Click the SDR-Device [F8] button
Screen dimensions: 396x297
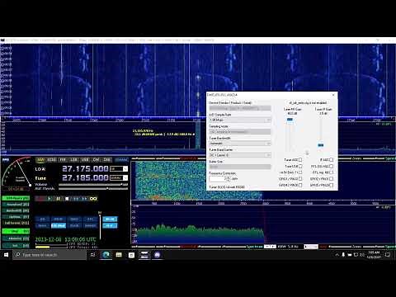[x=16, y=198]
